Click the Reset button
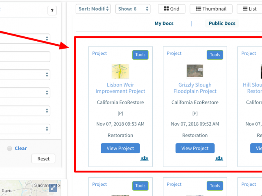This screenshot has width=262, height=196. tap(43, 159)
